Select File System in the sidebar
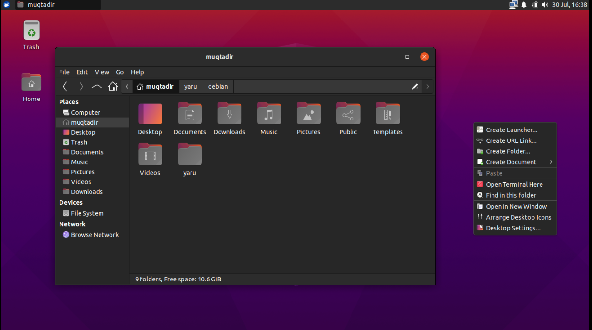This screenshot has width=592, height=330. coord(87,213)
